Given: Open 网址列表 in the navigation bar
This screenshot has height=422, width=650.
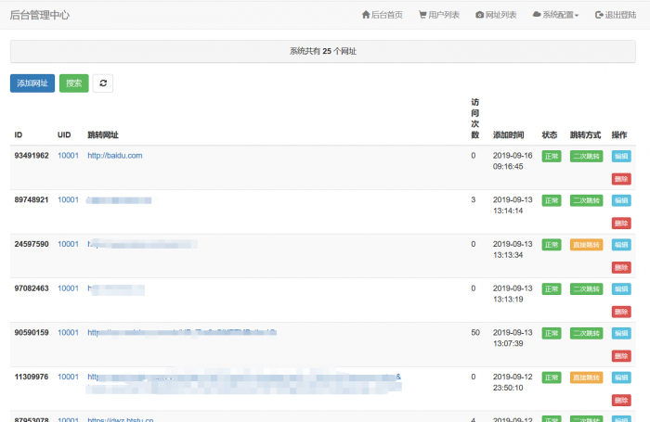Looking at the screenshot, I should tap(496, 15).
